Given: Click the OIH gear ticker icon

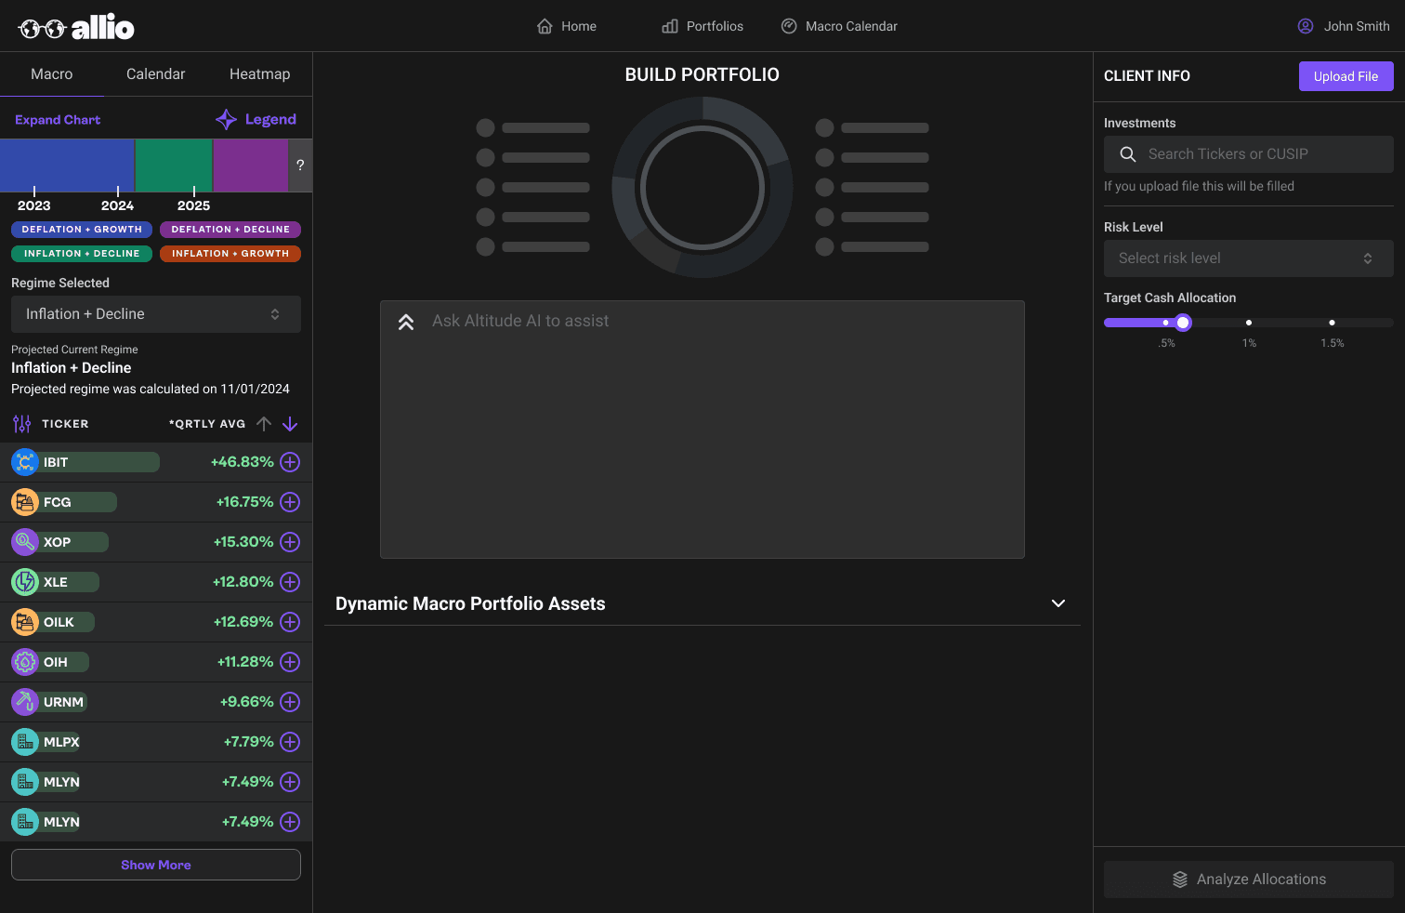Looking at the screenshot, I should [x=25, y=662].
